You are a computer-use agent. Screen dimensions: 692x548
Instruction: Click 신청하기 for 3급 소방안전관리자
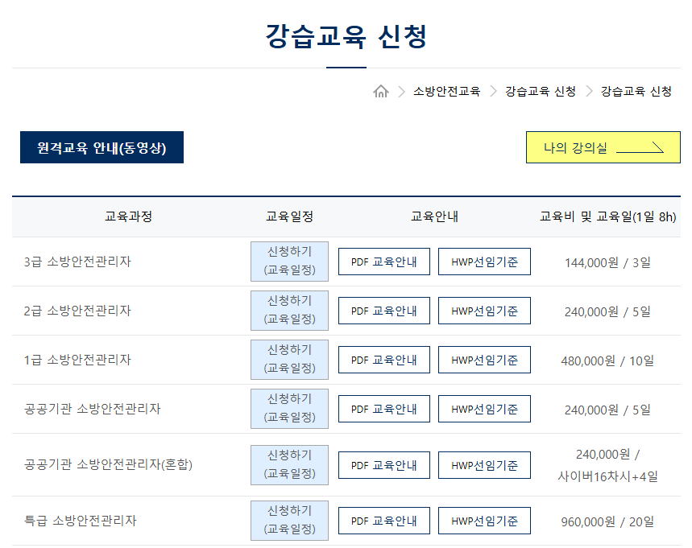[x=289, y=262]
